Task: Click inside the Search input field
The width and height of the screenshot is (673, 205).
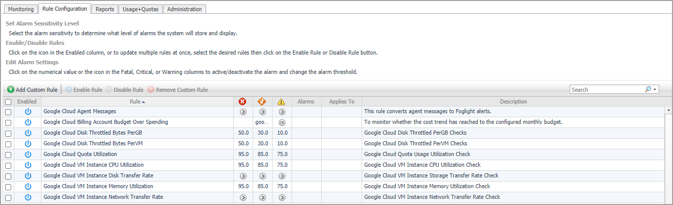Action: tap(606, 90)
